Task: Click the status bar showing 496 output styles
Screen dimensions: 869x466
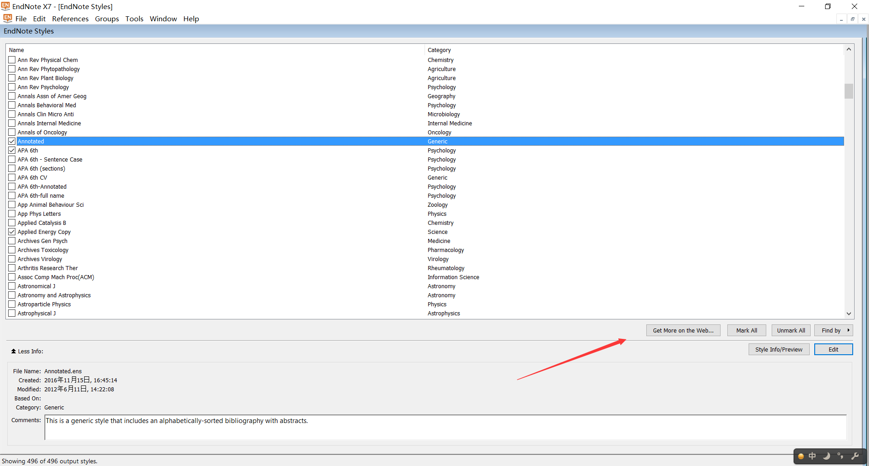Action: coord(49,461)
